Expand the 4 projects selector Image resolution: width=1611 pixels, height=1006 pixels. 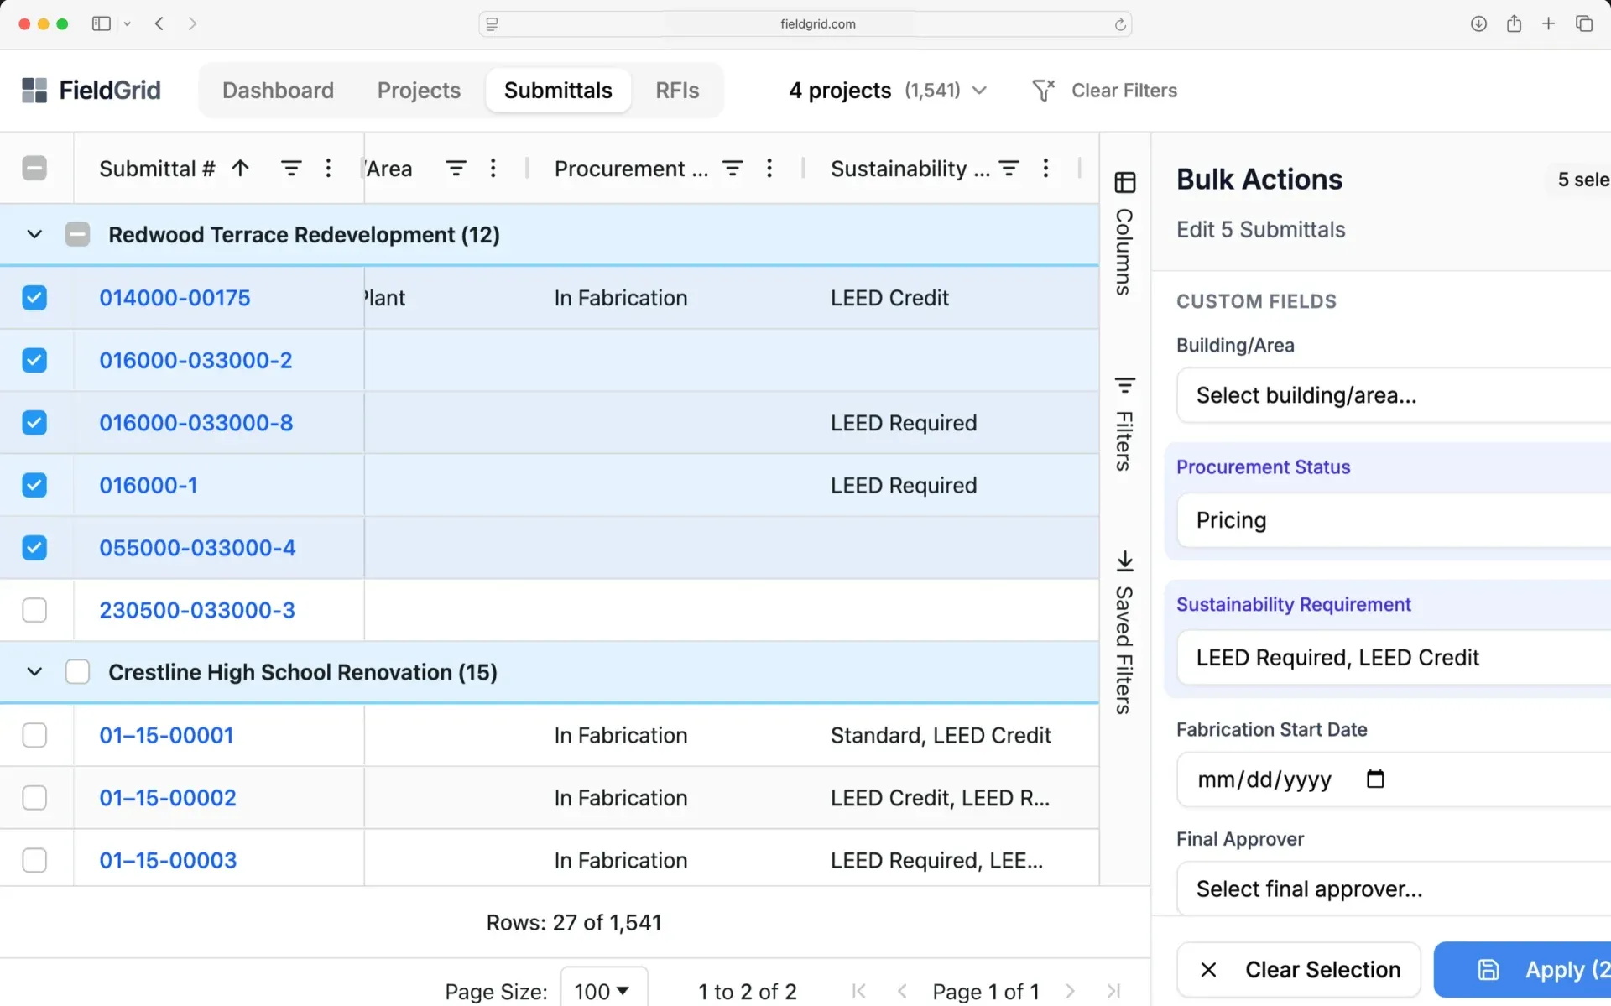click(980, 90)
